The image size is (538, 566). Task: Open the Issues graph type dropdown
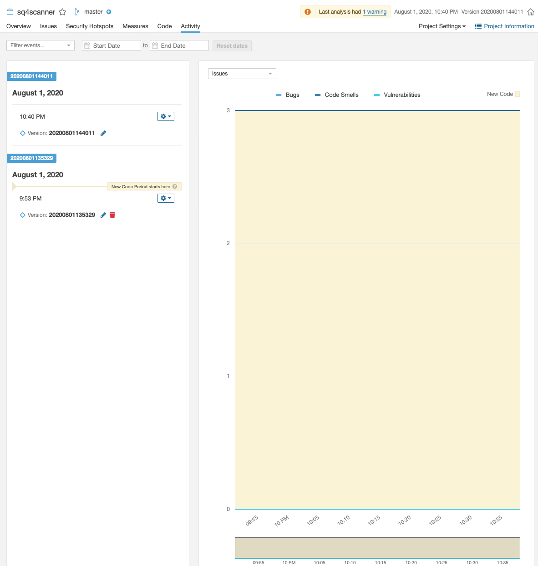pos(242,74)
